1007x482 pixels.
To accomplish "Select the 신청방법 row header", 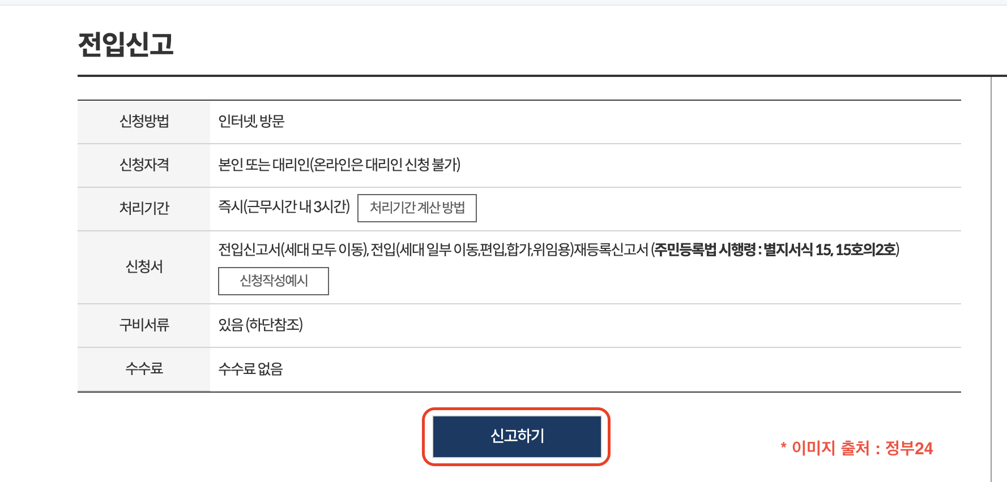I will coord(143,121).
